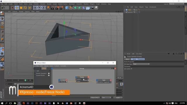
Task: Open the User Data menu in Attributes
Action: pyautogui.click(x=139, y=54)
